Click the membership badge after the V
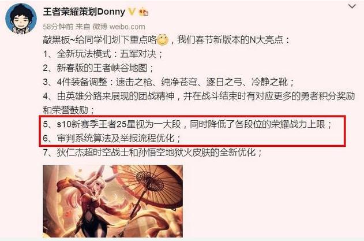 point(144,12)
